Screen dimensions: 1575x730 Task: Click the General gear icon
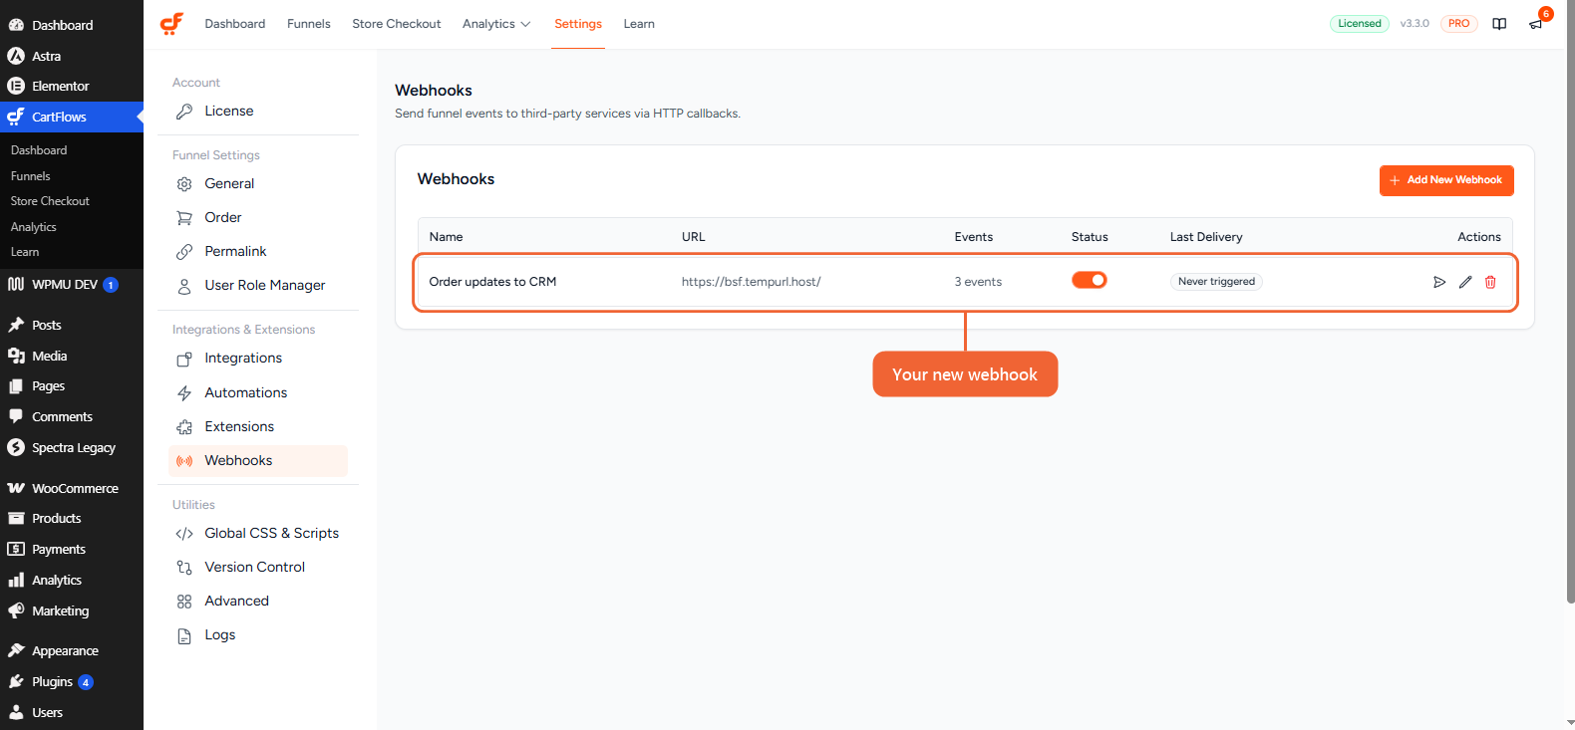pos(184,184)
